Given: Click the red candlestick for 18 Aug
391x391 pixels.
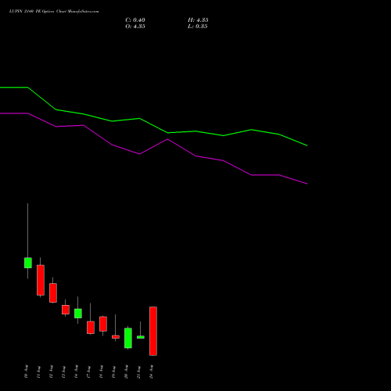Looking at the screenshot, I should (x=103, y=324).
